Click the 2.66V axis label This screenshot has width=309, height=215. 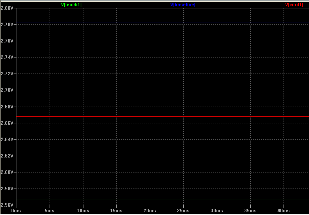pos(7,123)
